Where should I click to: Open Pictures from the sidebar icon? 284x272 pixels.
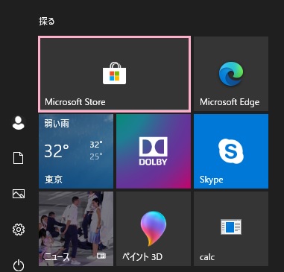click(x=19, y=194)
